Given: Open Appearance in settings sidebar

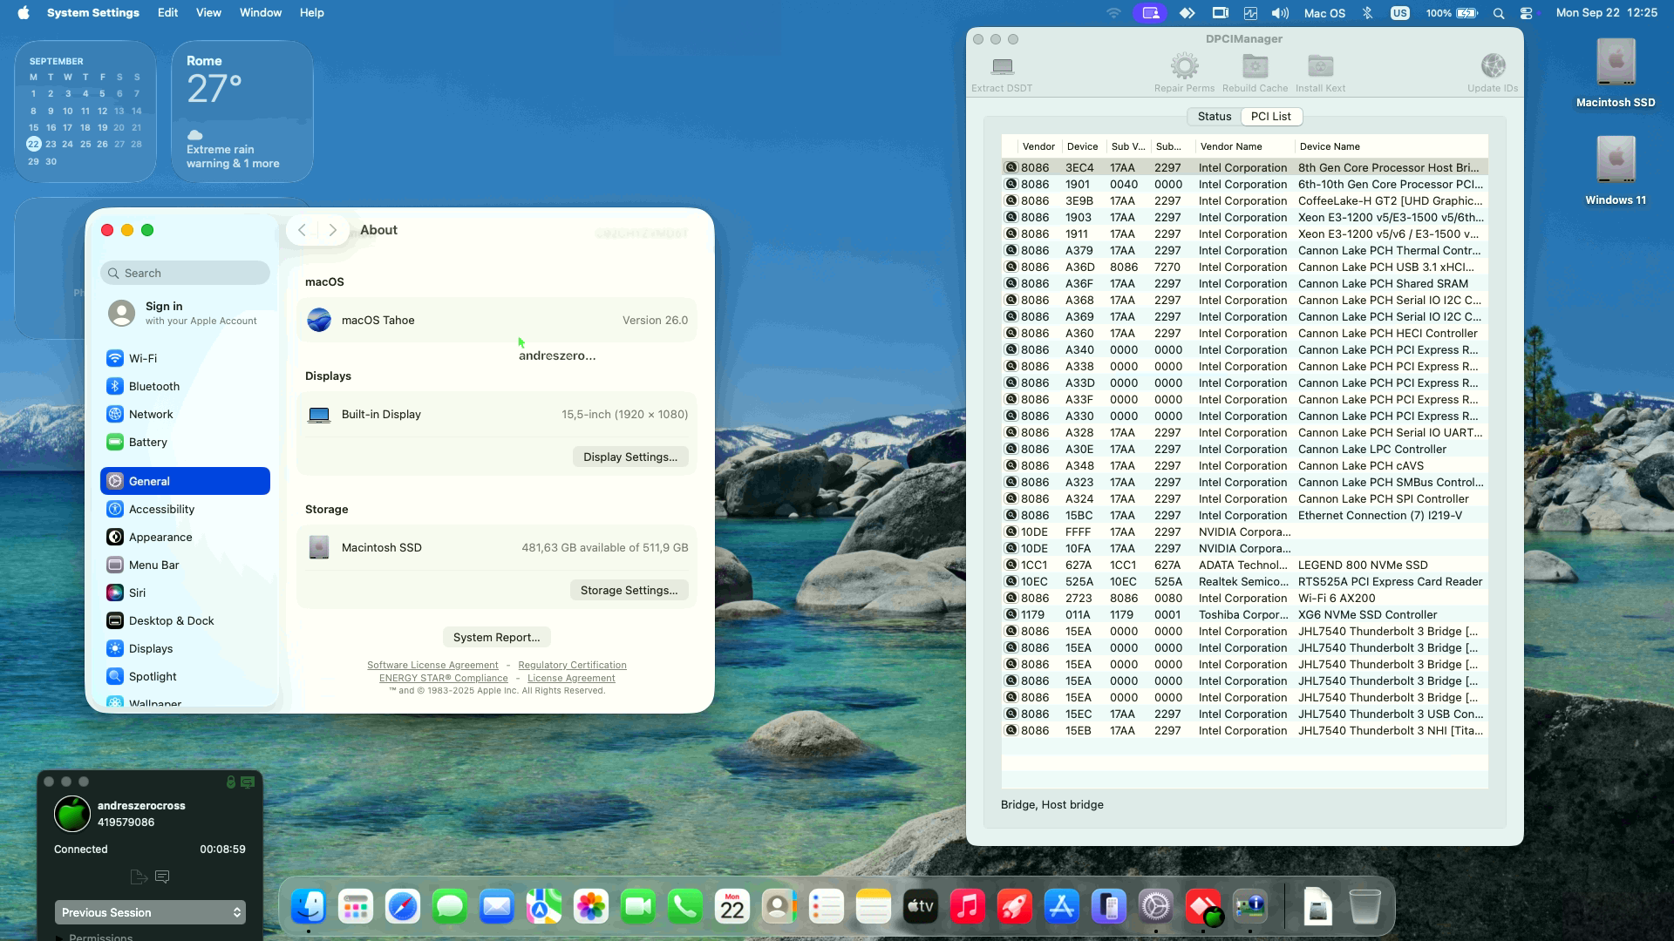Looking at the screenshot, I should 185,537.
